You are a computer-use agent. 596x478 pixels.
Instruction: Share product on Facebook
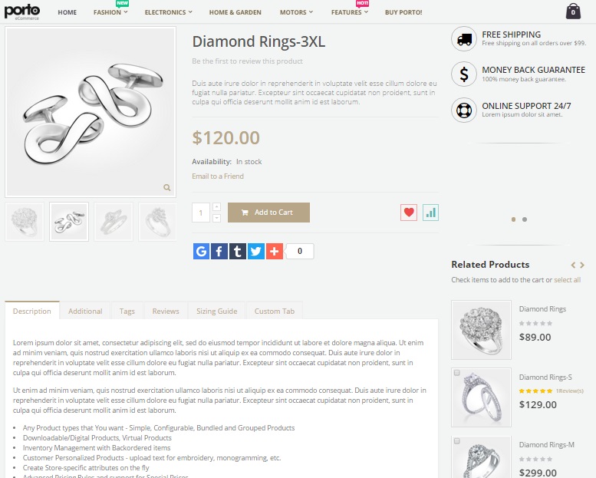(219, 251)
